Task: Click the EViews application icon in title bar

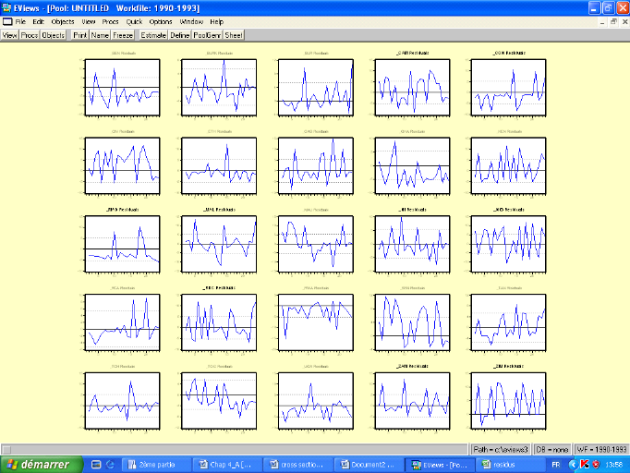Action: coord(7,6)
